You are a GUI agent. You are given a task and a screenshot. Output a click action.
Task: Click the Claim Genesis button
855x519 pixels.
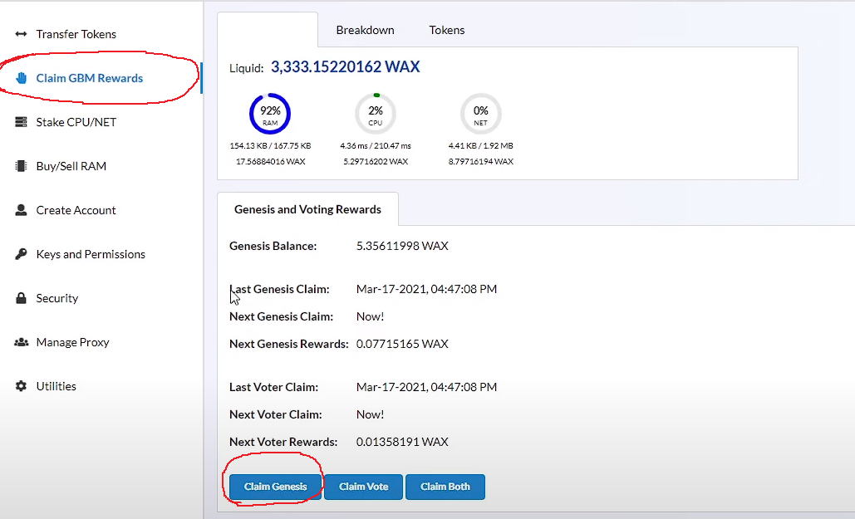click(x=275, y=487)
